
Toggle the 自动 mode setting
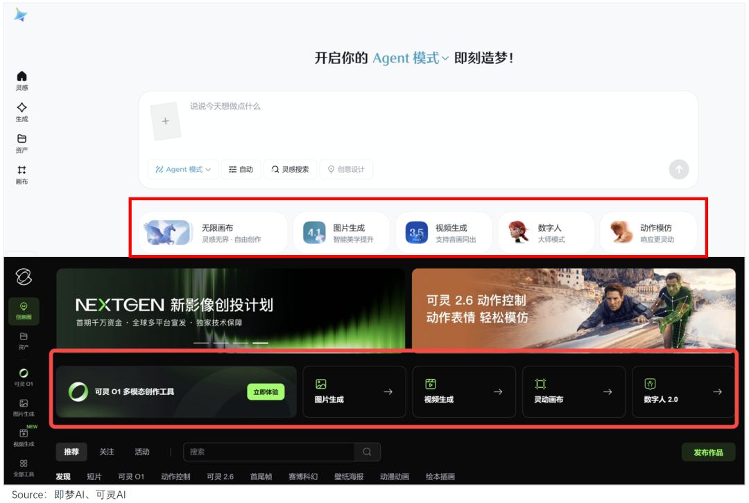coord(241,169)
